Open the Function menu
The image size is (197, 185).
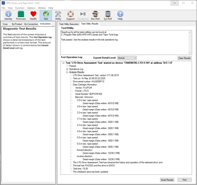(x=20, y=8)
